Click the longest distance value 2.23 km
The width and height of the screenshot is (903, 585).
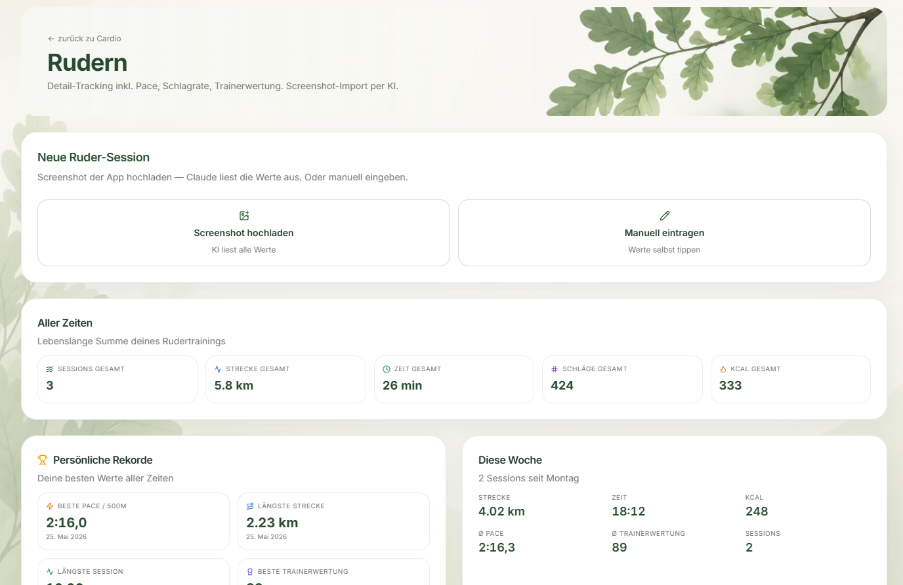pos(272,523)
